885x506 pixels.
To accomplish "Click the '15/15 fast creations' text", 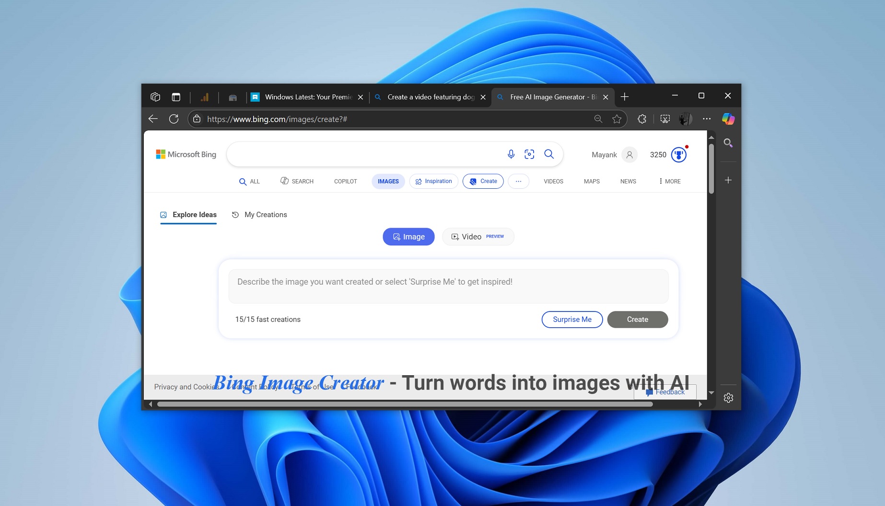I will pyautogui.click(x=268, y=320).
